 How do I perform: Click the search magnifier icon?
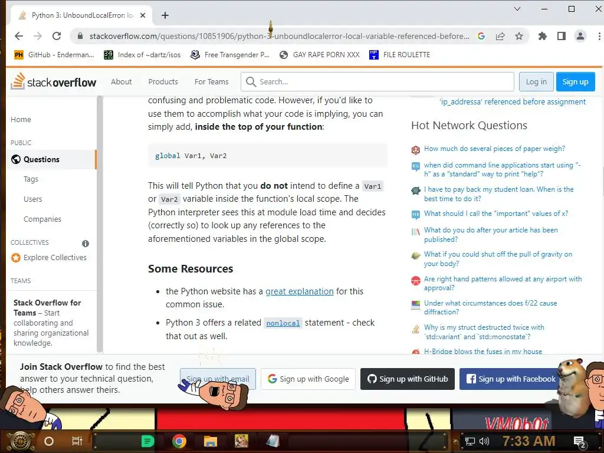pyautogui.click(x=251, y=81)
